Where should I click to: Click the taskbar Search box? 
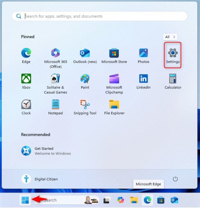pos(66,200)
